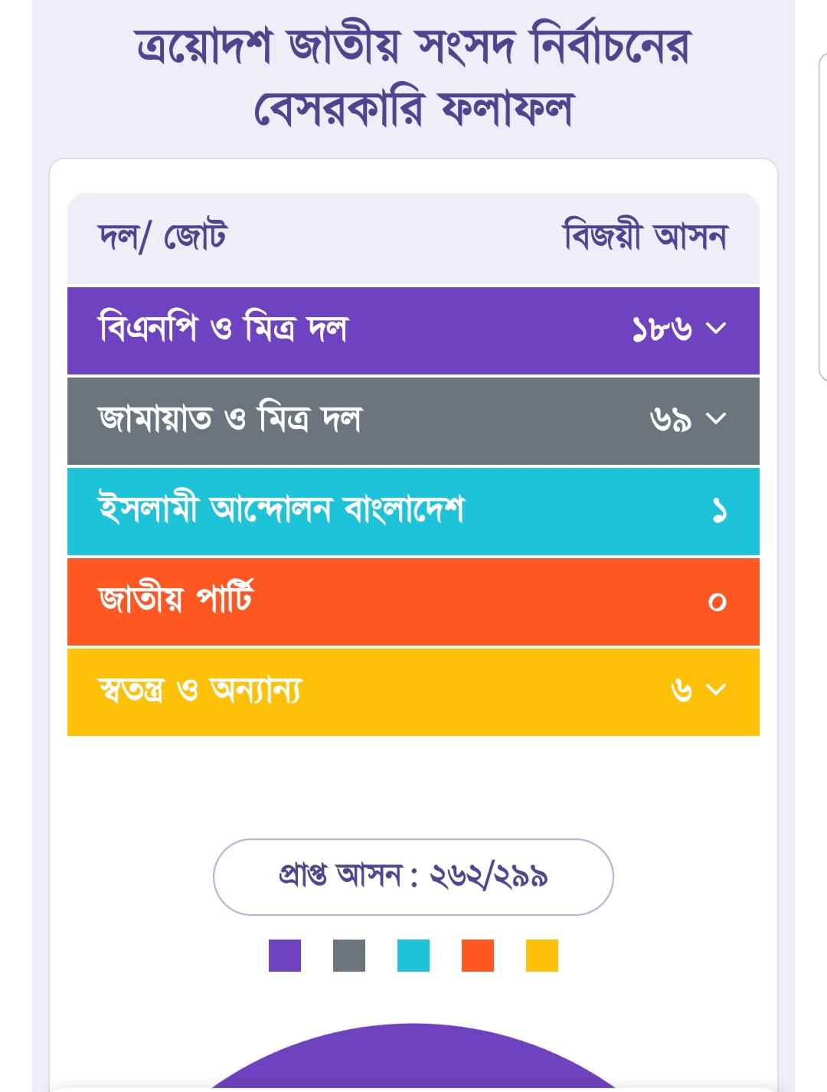The image size is (827, 1092).
Task: Click the বিজয়ী আসন column header
Action: pos(645,236)
